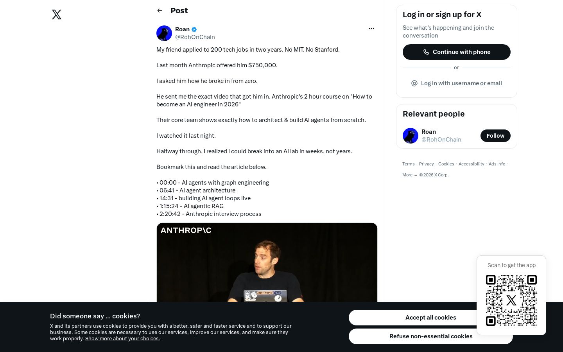Click the QR code for the app
Image resolution: width=563 pixels, height=352 pixels.
511,300
